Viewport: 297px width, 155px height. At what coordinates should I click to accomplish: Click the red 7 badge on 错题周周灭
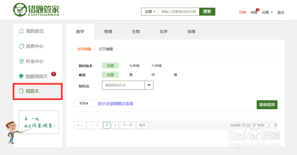[x=54, y=74]
